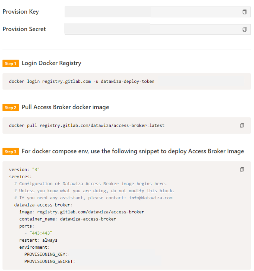This screenshot has height=271, width=254.
Task: Click the "443:443" ports value
Action: click(41, 233)
